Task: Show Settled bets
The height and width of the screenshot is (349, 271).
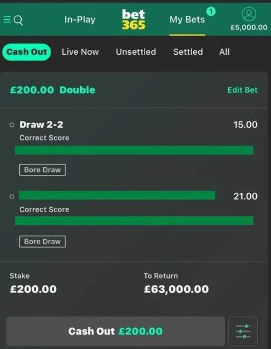Action: point(188,52)
